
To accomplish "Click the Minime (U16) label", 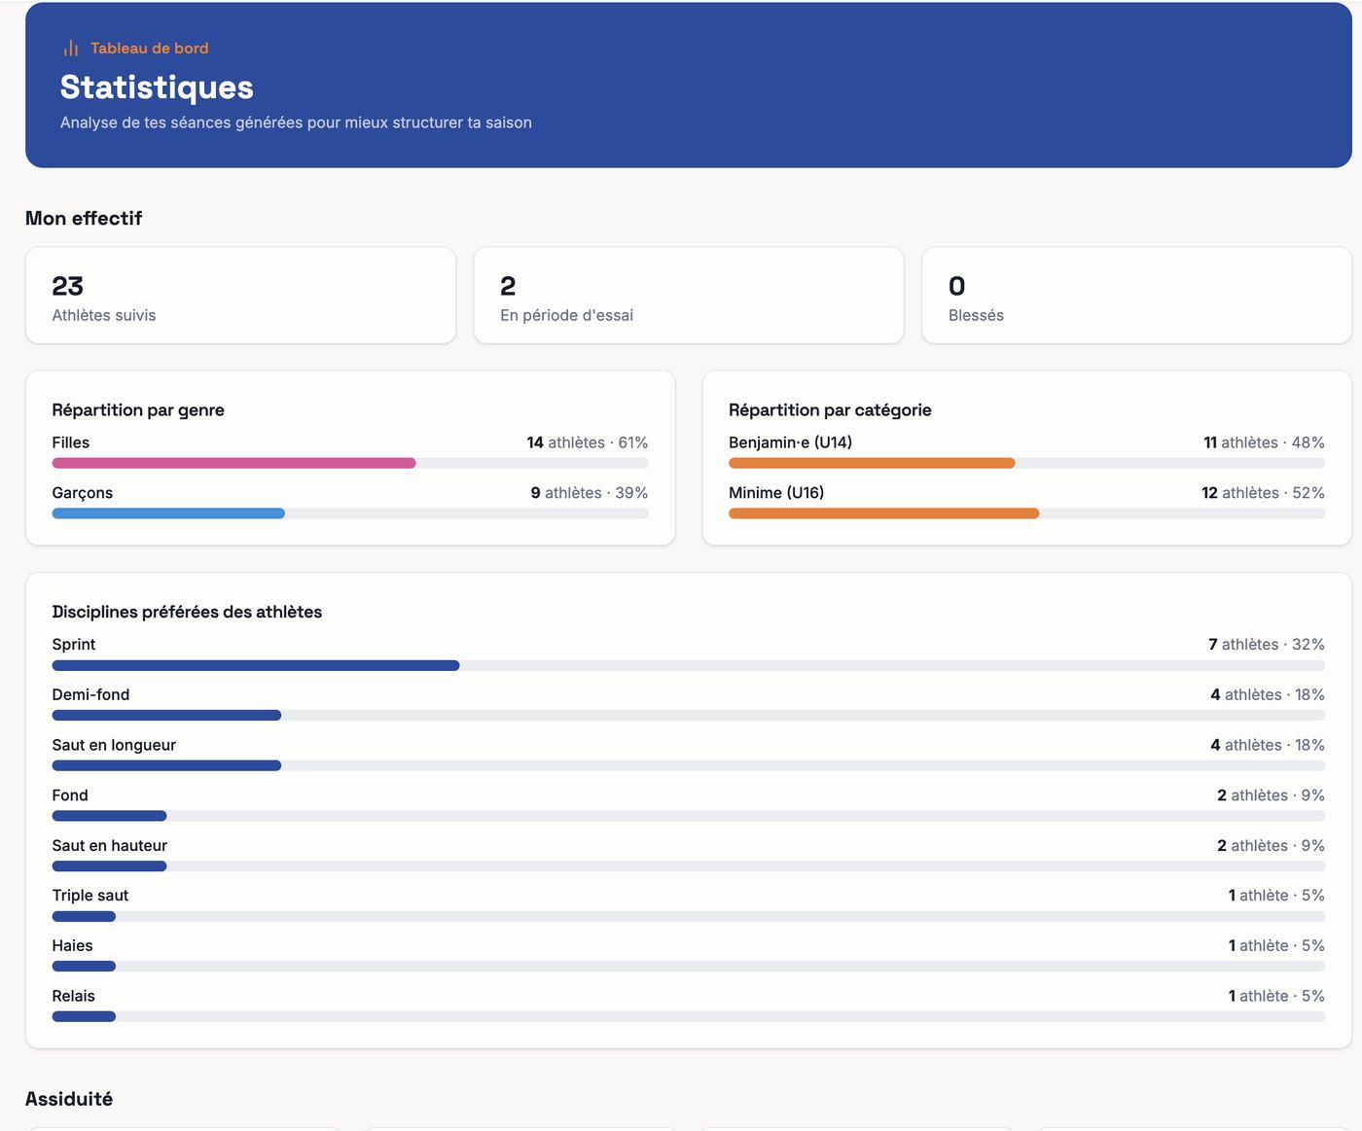I will [776, 493].
